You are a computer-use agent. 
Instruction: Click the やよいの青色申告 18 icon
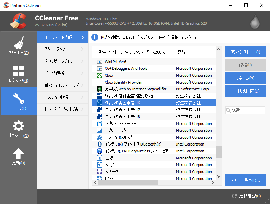100,117
